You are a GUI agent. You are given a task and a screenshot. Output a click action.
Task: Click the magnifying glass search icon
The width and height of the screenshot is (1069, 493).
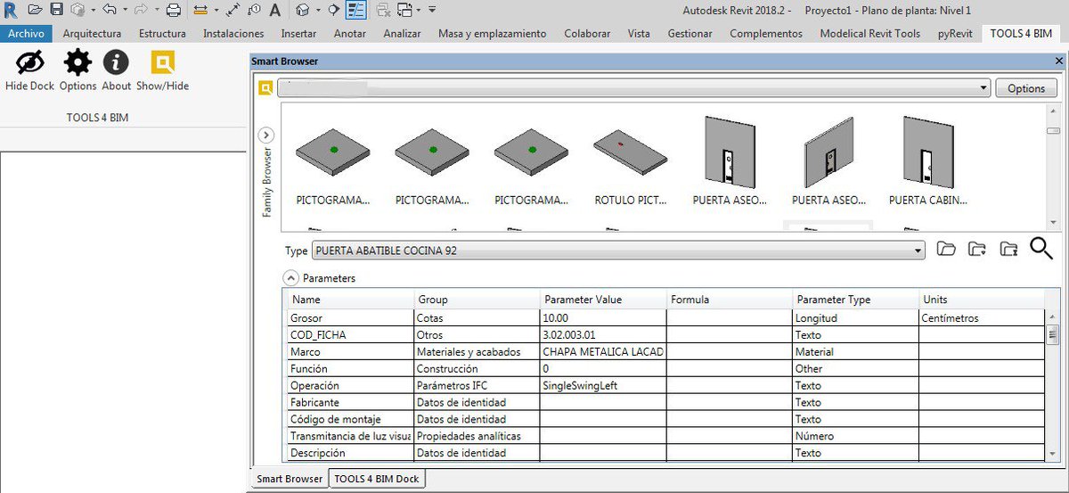[x=1041, y=249]
